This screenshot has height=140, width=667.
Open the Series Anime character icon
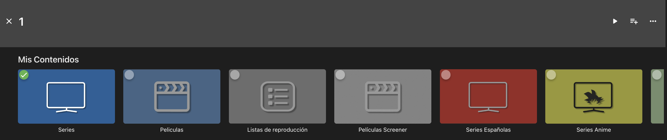pos(593,97)
